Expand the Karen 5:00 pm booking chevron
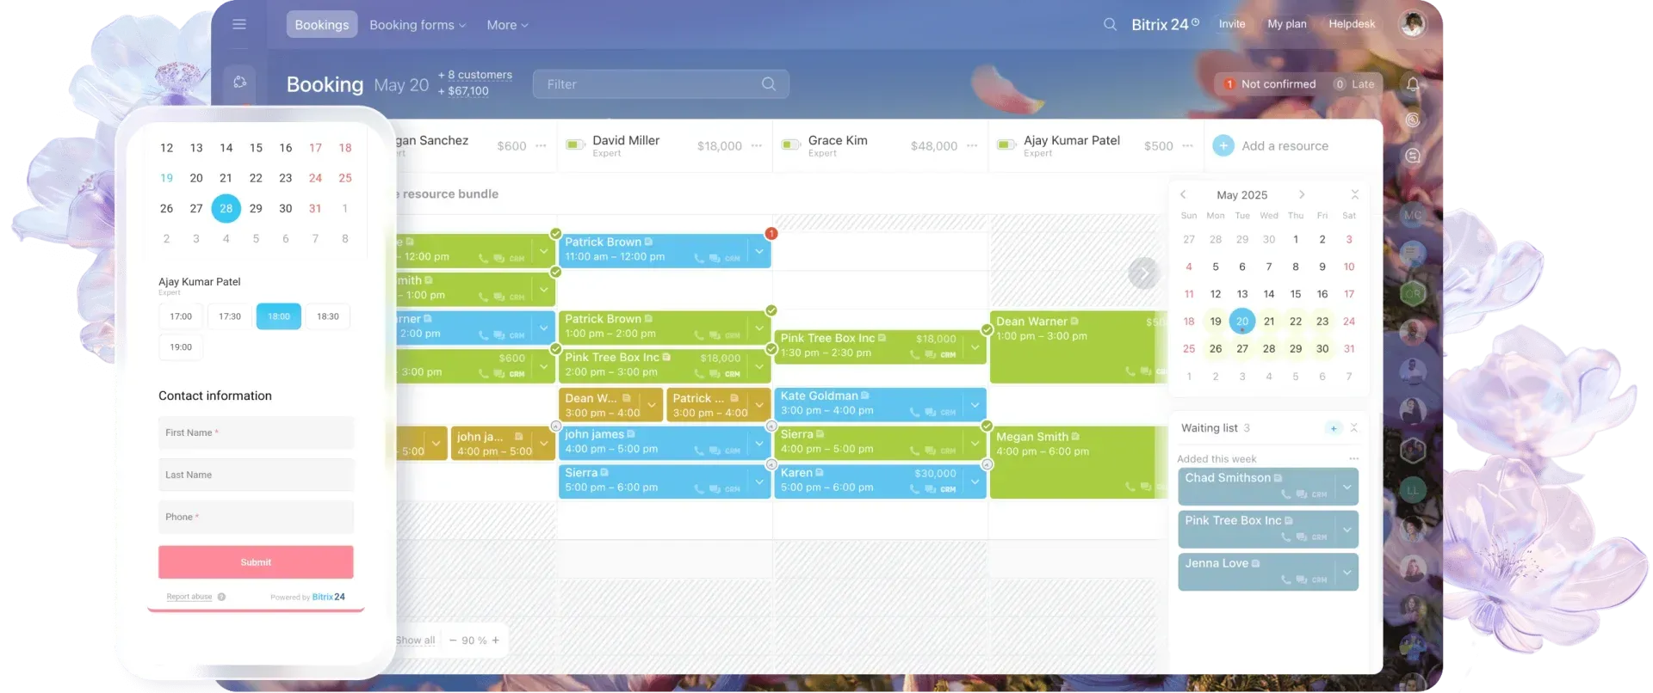The image size is (1653, 693). point(974,481)
